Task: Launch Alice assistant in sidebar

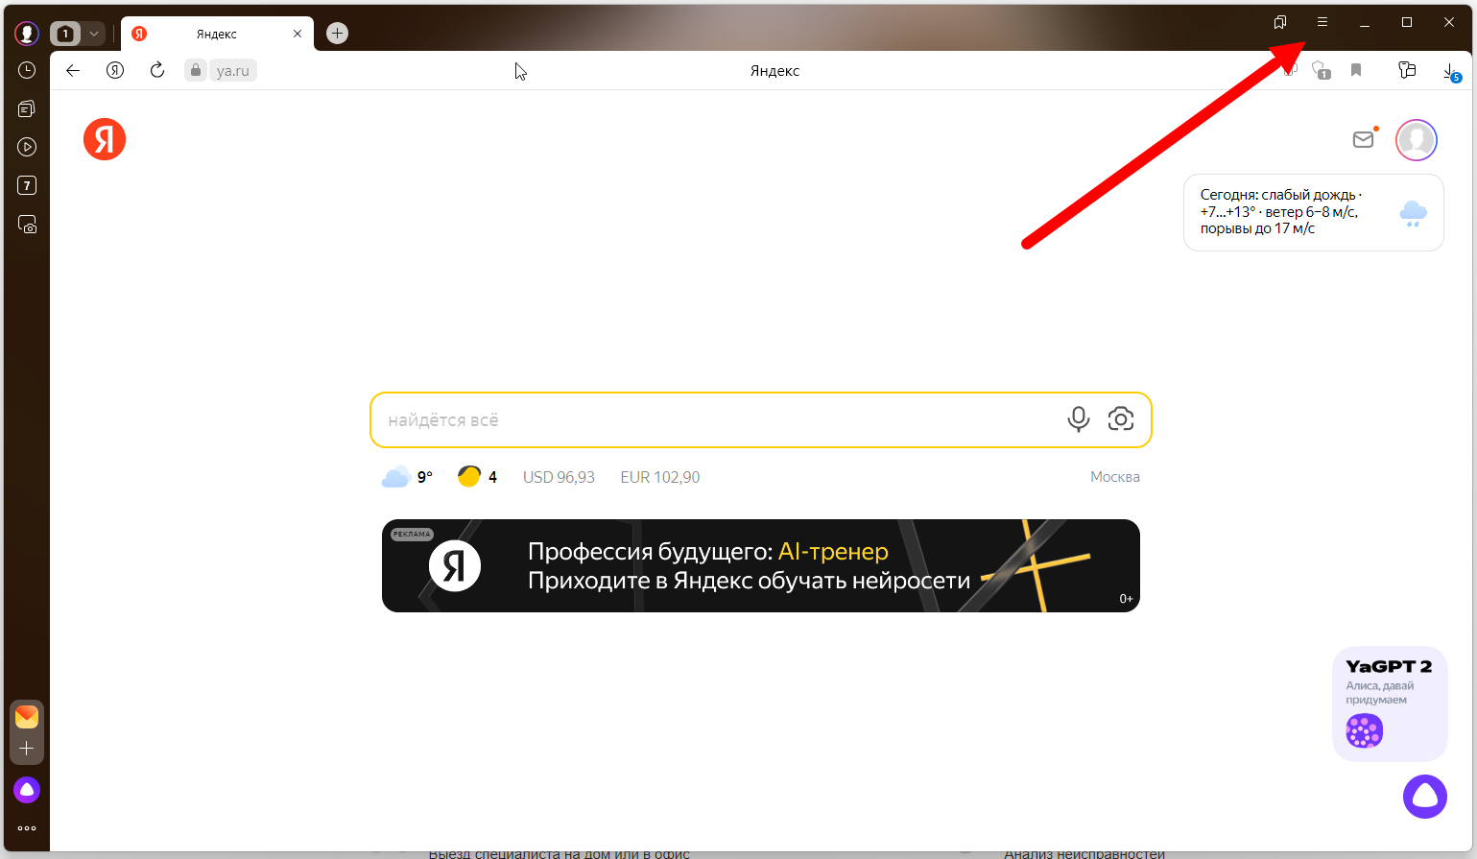Action: 27,790
